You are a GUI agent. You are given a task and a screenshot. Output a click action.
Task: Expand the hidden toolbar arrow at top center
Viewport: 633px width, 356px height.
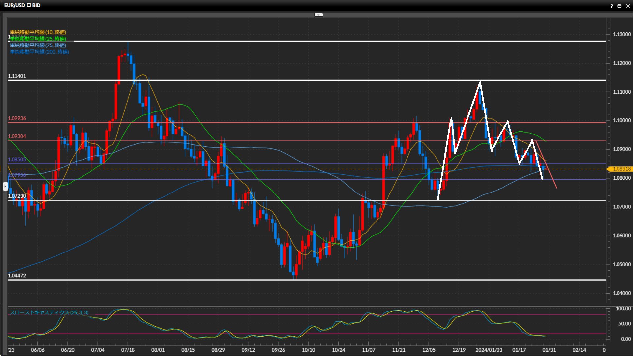click(318, 15)
